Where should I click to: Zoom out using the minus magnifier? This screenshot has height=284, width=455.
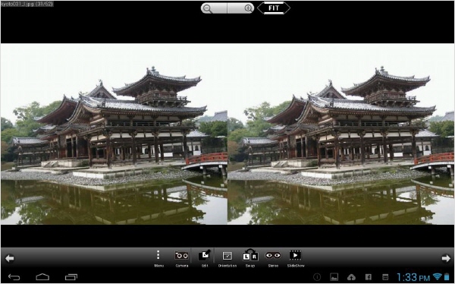tap(214, 8)
